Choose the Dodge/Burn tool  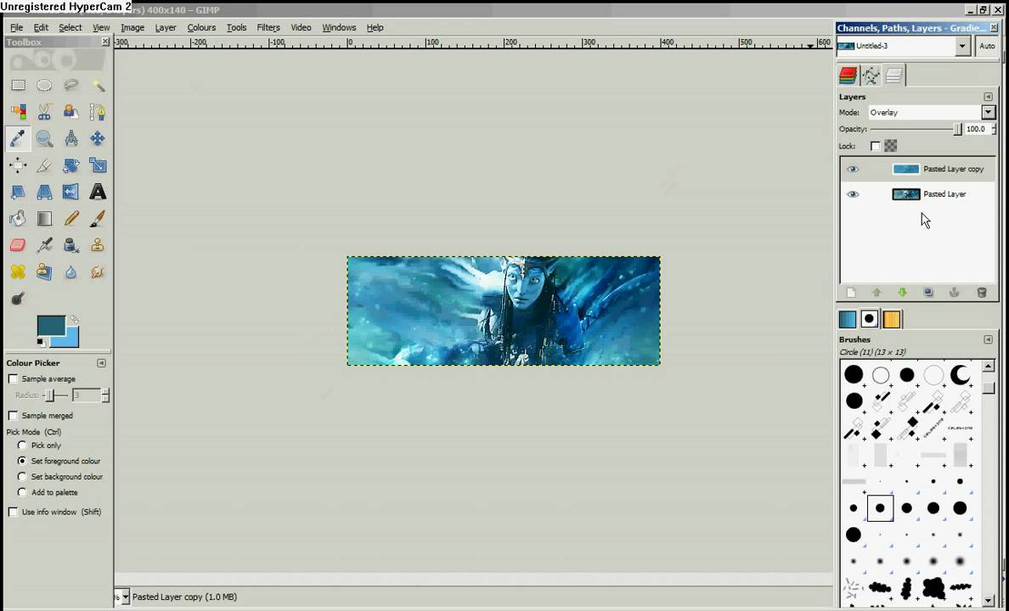18,299
